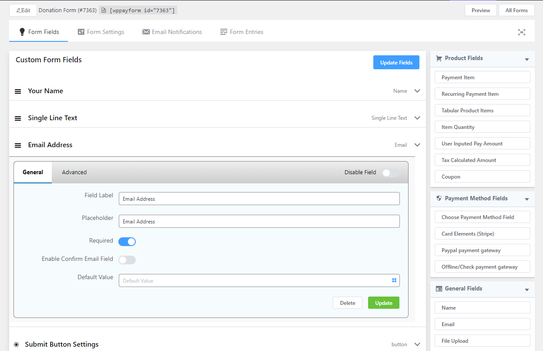Click the cart icon on Product Fields panel
Viewport: 543px width, 351px height.
[439, 58]
